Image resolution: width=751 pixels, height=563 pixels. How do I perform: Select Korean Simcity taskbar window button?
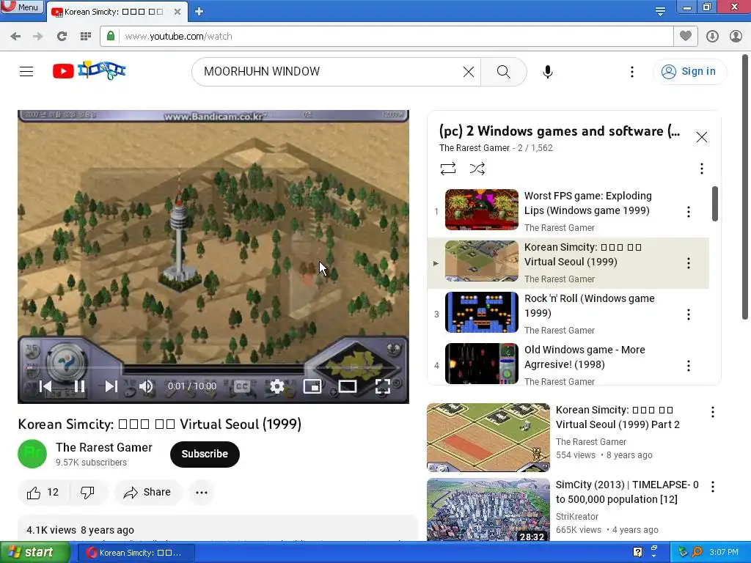[136, 553]
